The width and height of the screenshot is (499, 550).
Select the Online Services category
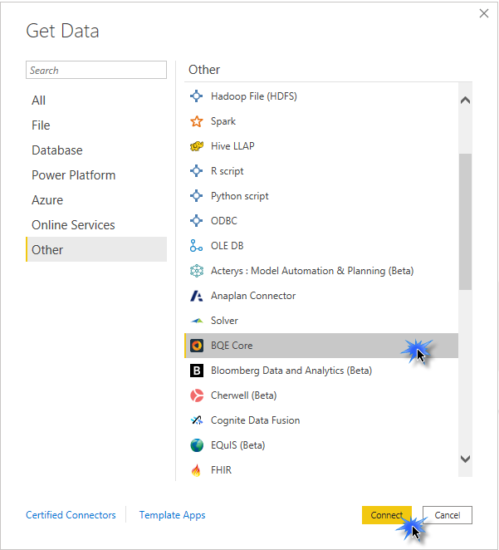click(x=96, y=225)
